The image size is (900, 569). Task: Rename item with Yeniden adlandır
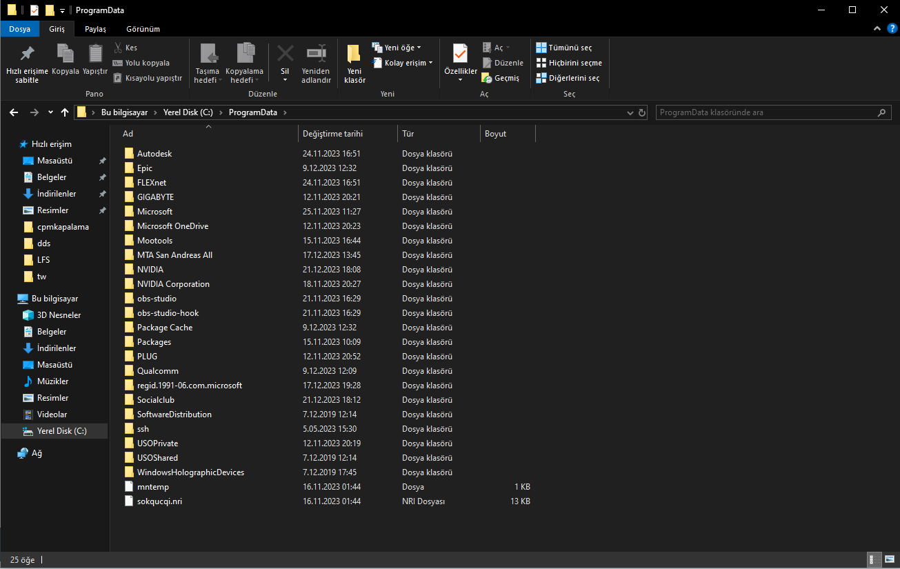click(x=316, y=63)
